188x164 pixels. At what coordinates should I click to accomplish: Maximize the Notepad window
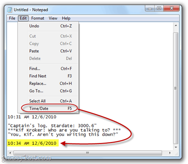pyautogui.click(x=159, y=9)
